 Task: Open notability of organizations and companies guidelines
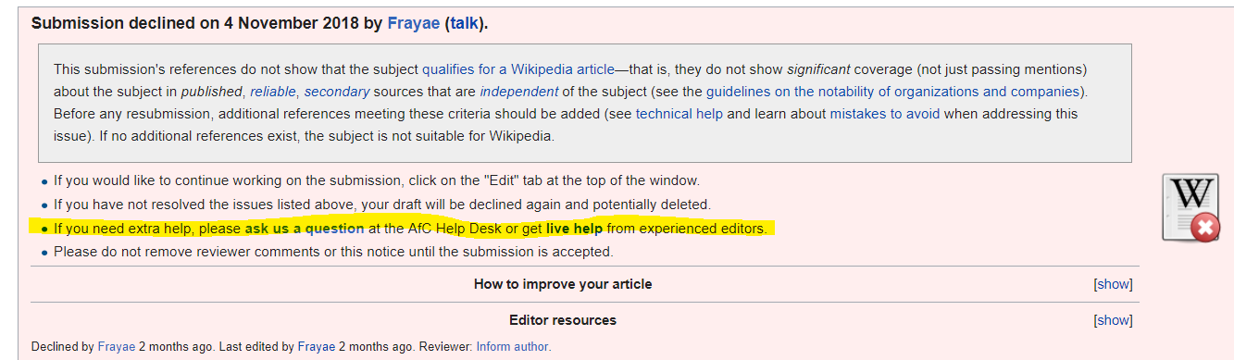[894, 92]
